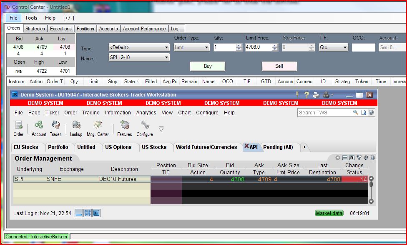This screenshot has width=407, height=245.
Task: Select the Portfolio tab
Action: pos(58,147)
